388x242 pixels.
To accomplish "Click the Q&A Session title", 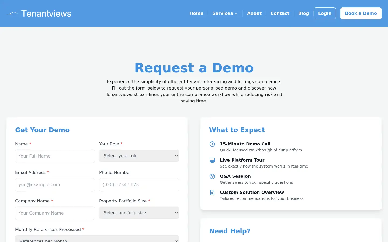I will [x=235, y=176].
